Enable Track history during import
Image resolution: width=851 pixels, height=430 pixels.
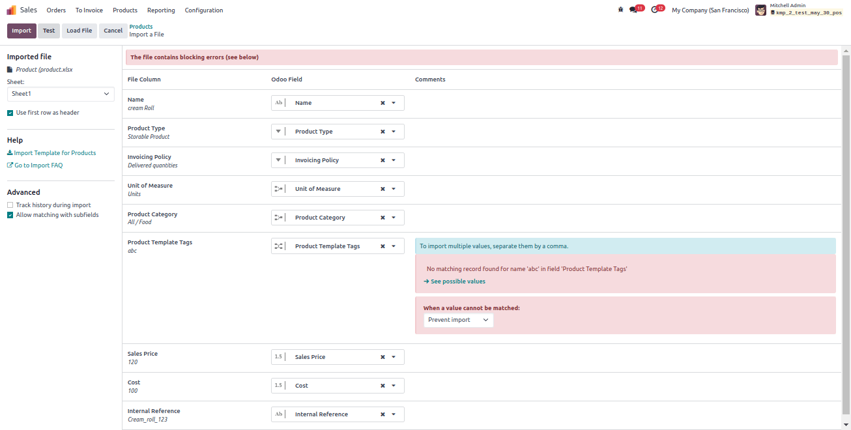click(x=10, y=205)
